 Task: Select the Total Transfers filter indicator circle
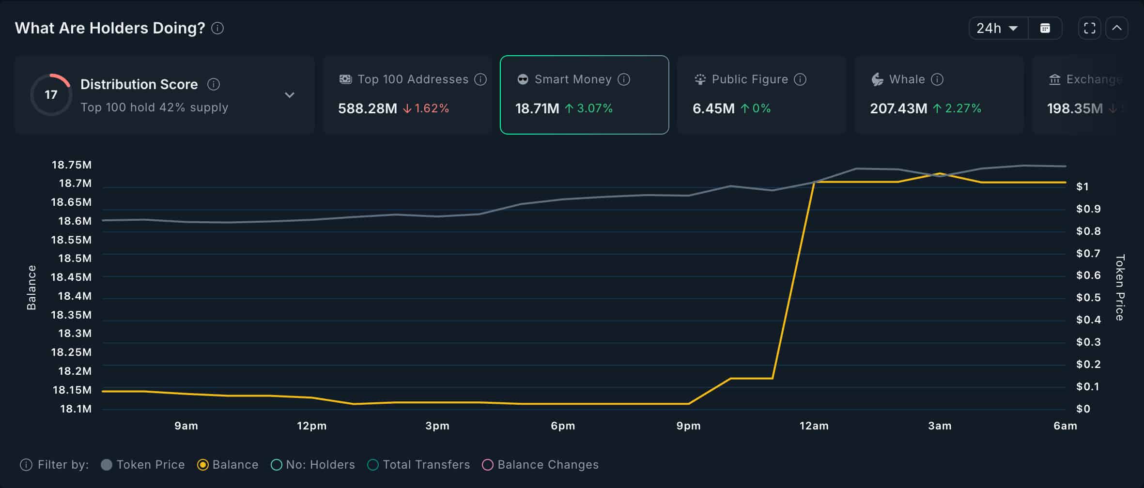tap(372, 464)
